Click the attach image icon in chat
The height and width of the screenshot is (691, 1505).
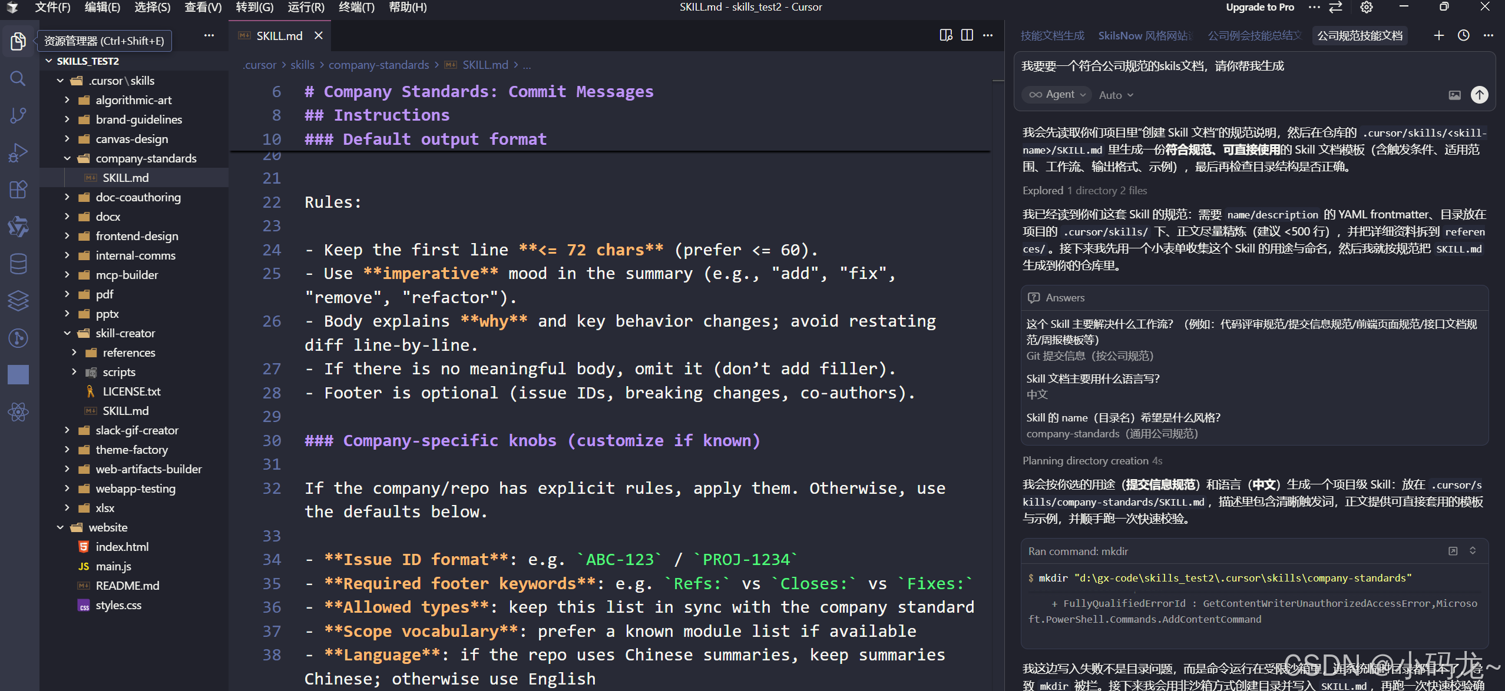pos(1454,95)
